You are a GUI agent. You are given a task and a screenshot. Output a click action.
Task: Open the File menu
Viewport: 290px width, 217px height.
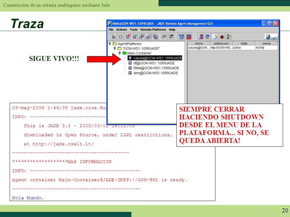111,30
